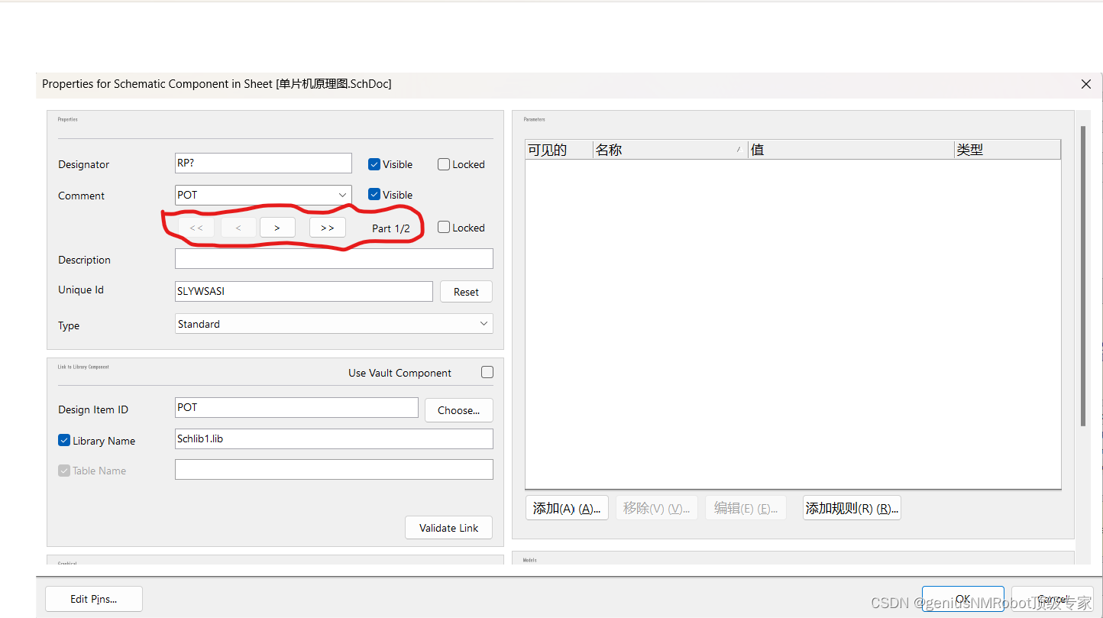Open the Type dropdown showing Standard
Screen dimensions: 1103x618
click(484, 323)
